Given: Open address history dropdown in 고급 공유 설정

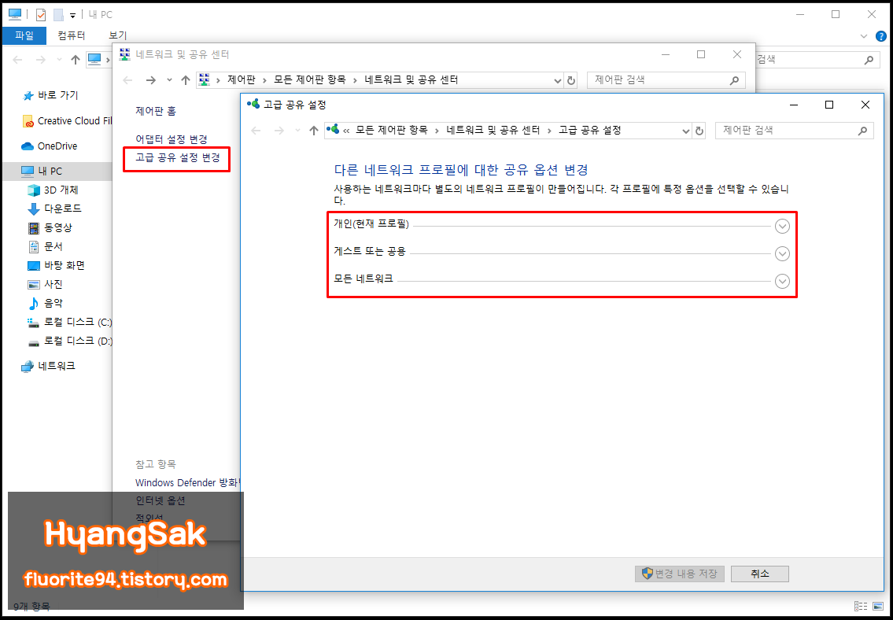Looking at the screenshot, I should click(686, 131).
